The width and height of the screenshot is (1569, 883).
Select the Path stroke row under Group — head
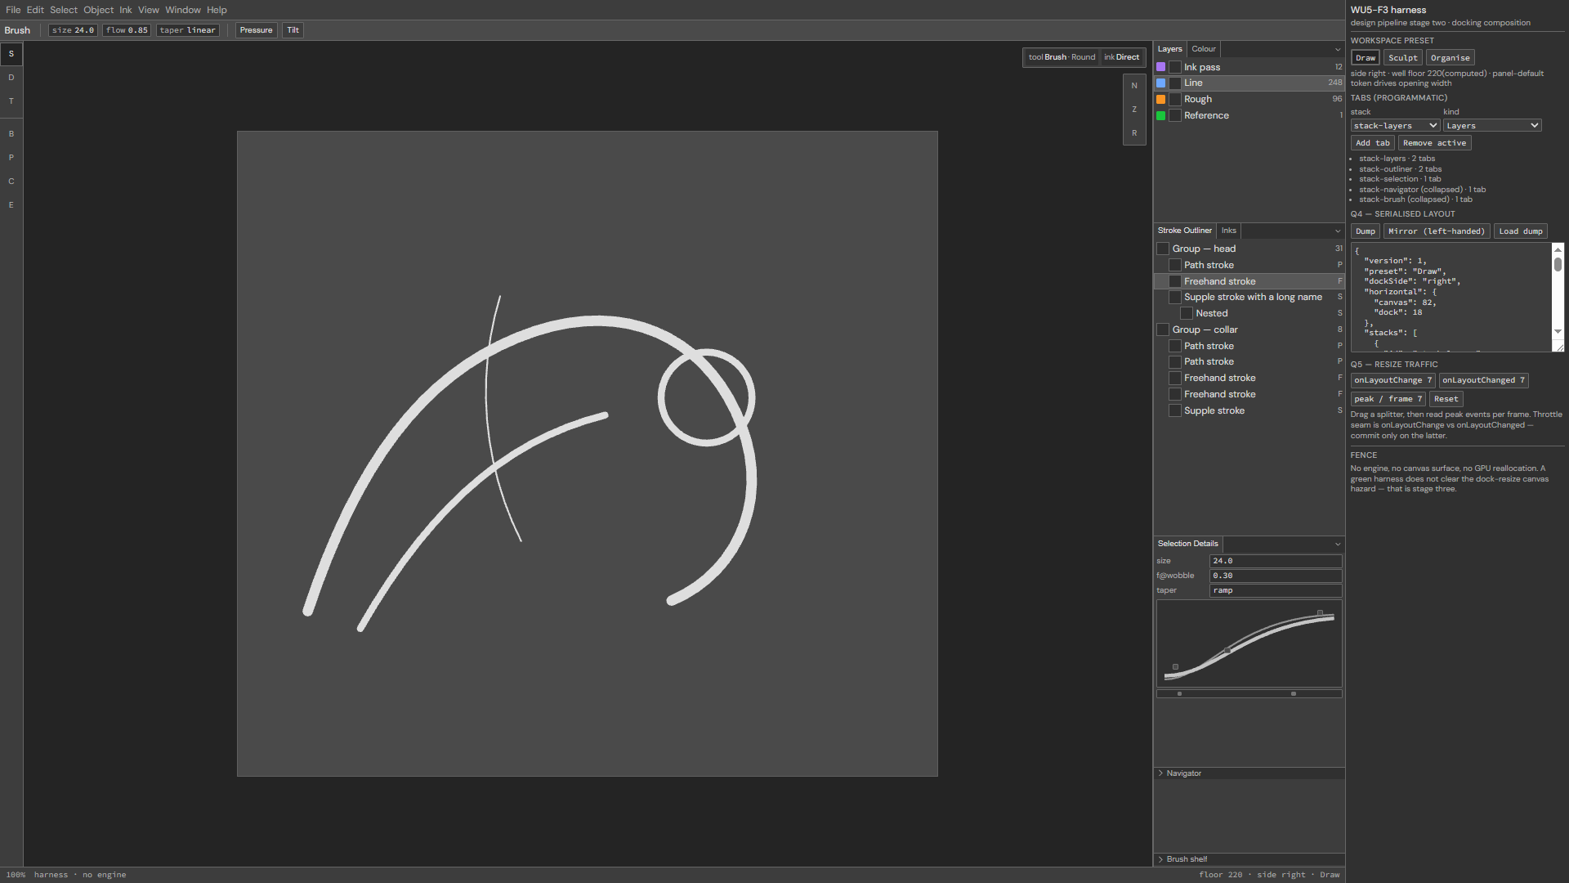pyautogui.click(x=1249, y=265)
